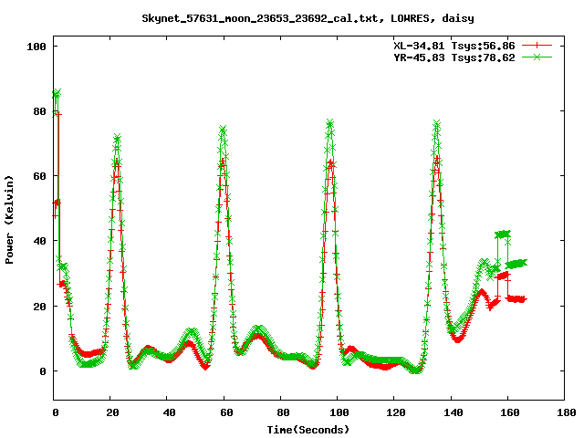Click the y-axis tick label 20
Image resolution: width=584 pixels, height=438 pixels.
coord(40,307)
